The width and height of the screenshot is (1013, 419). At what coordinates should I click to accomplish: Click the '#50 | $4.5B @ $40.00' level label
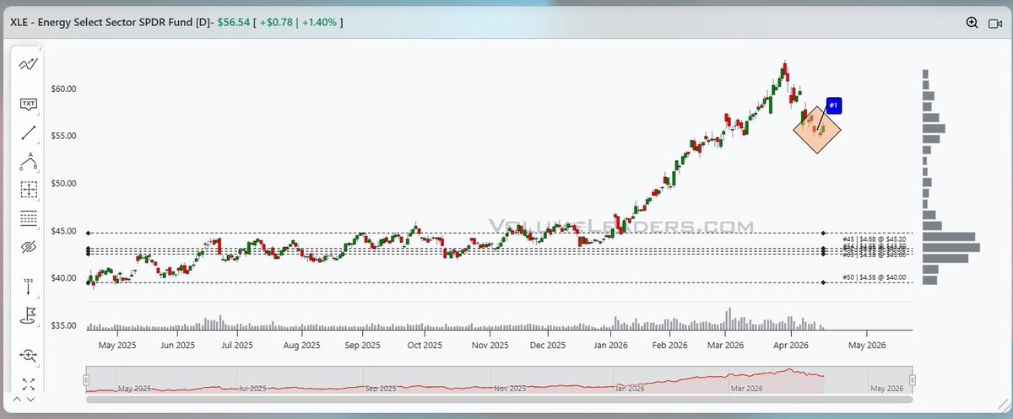(x=875, y=277)
